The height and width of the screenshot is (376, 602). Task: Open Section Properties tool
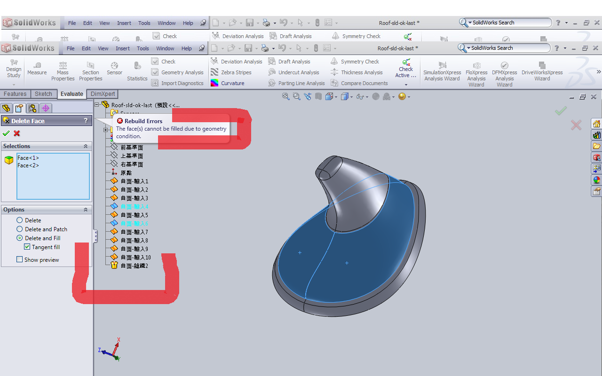90,71
